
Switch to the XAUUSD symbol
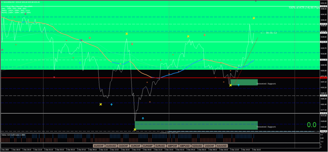(x=222, y=146)
